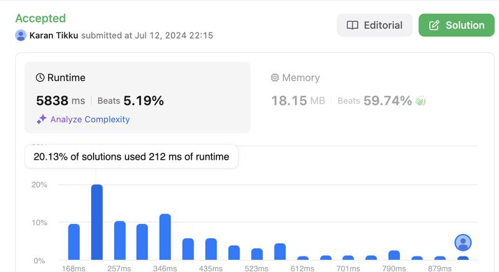Screen dimensions: 499x272
Task: Click the green Accepted status text
Action: click(x=41, y=18)
